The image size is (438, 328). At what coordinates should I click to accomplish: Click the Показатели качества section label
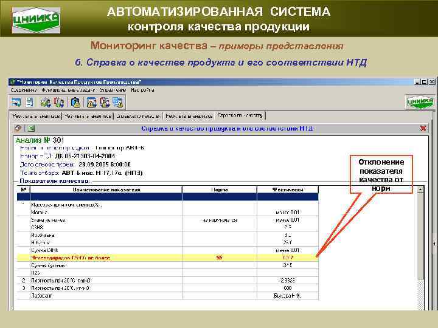[55, 181]
